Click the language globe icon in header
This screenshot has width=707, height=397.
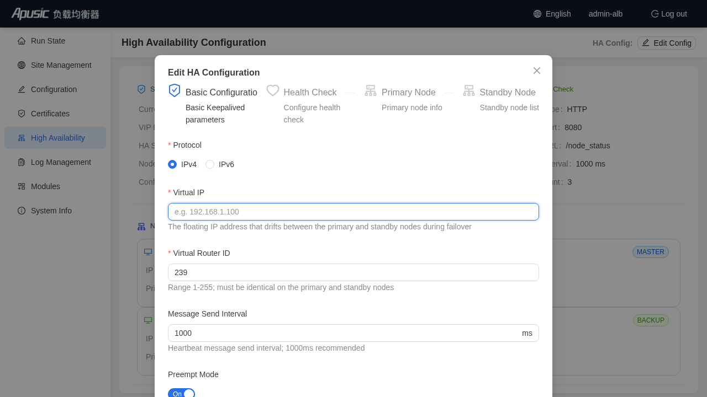[x=537, y=14]
